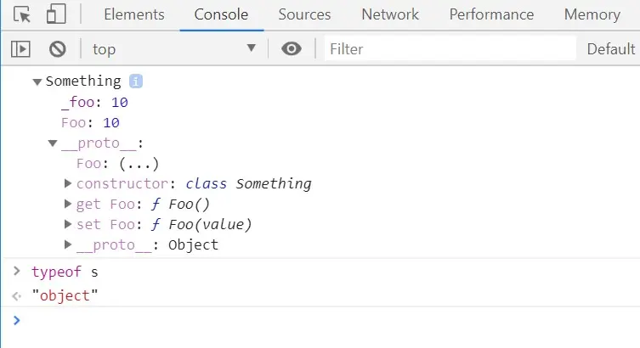Select the inspect element picker icon
The width and height of the screenshot is (640, 348).
(22, 14)
